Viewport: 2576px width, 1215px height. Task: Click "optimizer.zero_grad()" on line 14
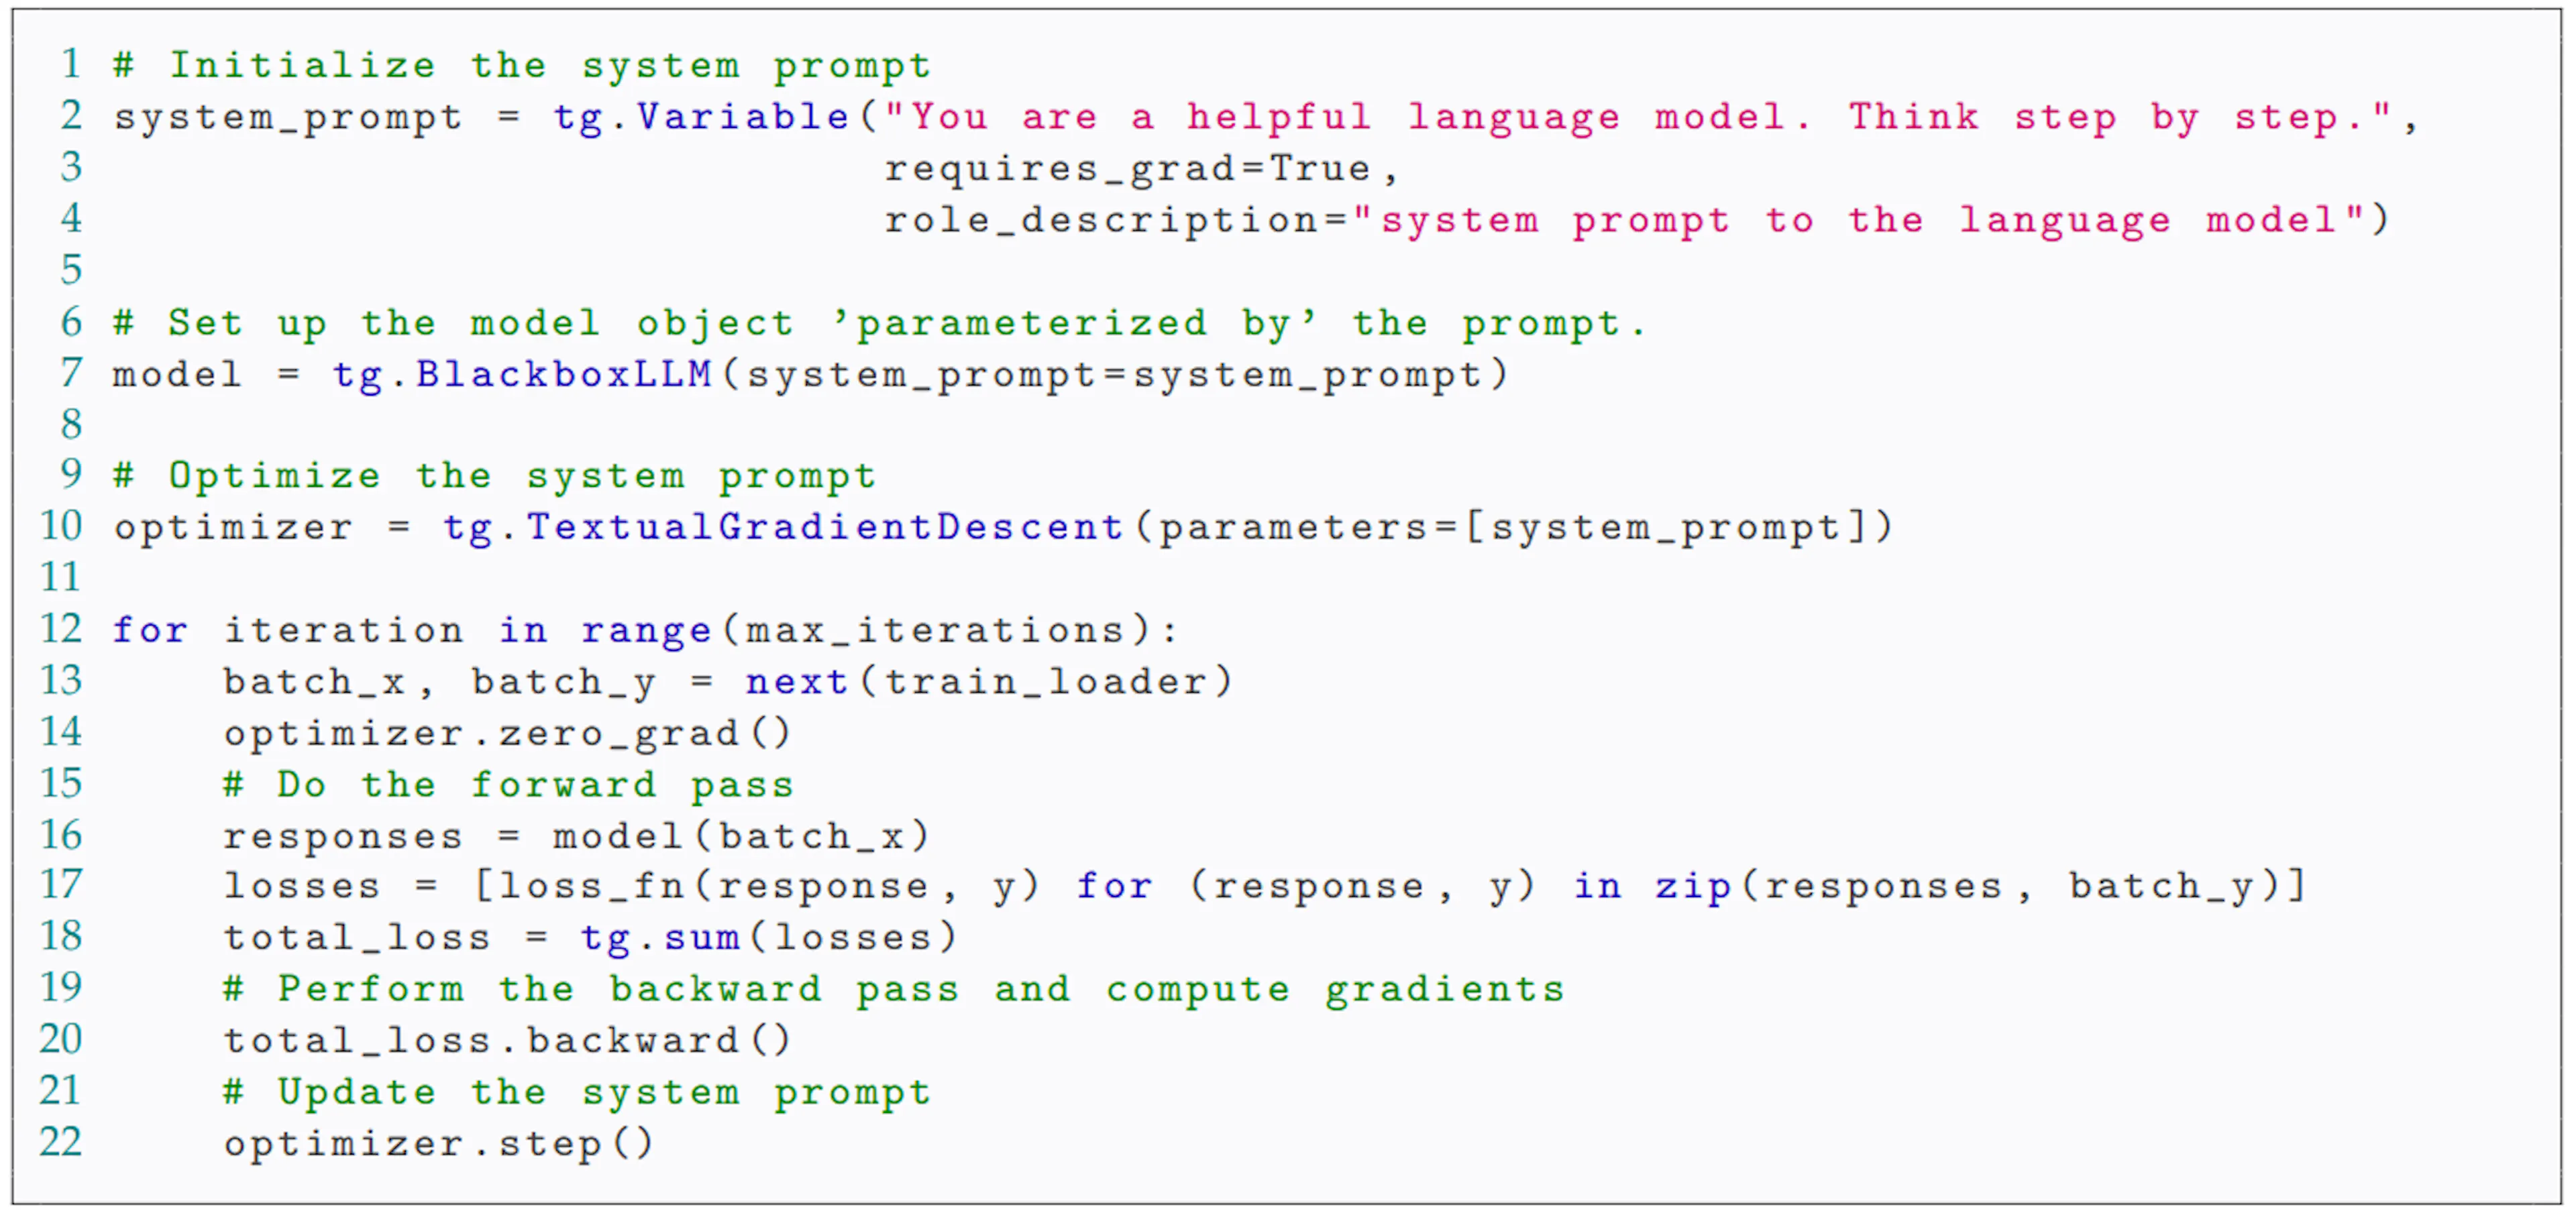pos(507,734)
